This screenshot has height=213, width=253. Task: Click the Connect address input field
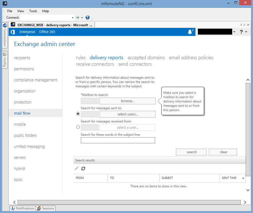(46, 17)
